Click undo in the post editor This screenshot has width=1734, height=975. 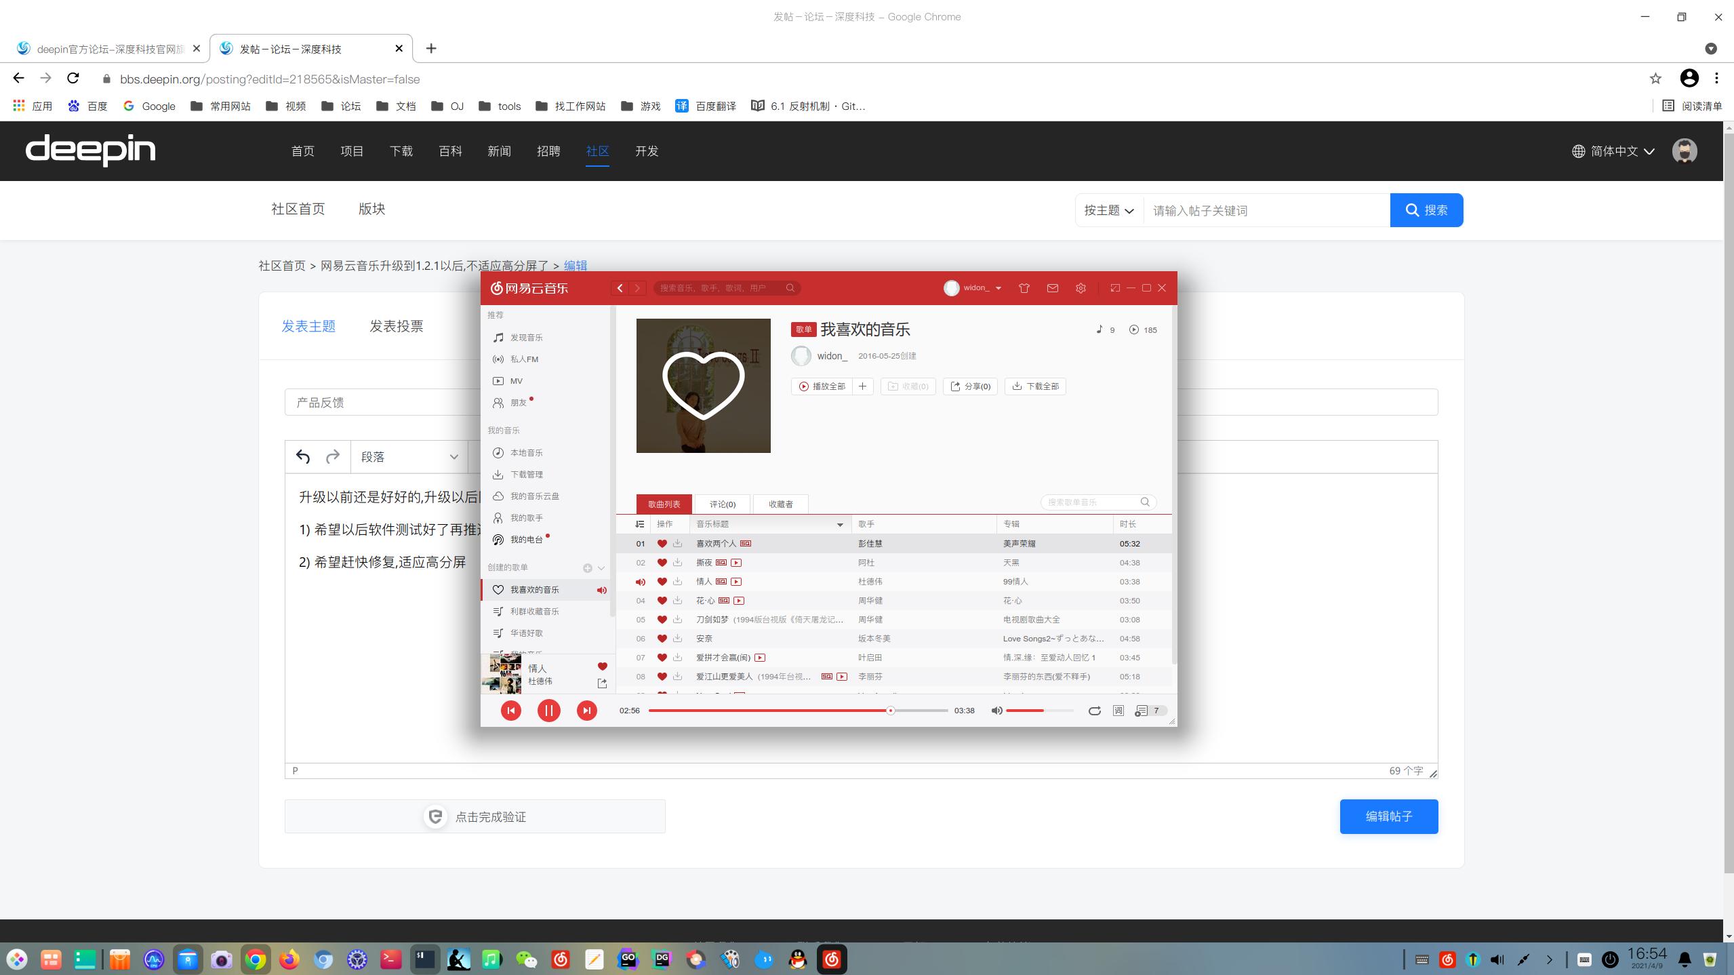pos(302,457)
